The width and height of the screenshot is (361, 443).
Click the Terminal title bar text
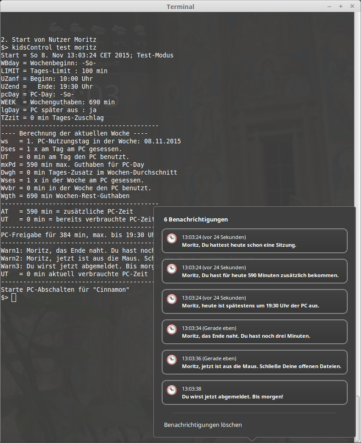(x=180, y=7)
